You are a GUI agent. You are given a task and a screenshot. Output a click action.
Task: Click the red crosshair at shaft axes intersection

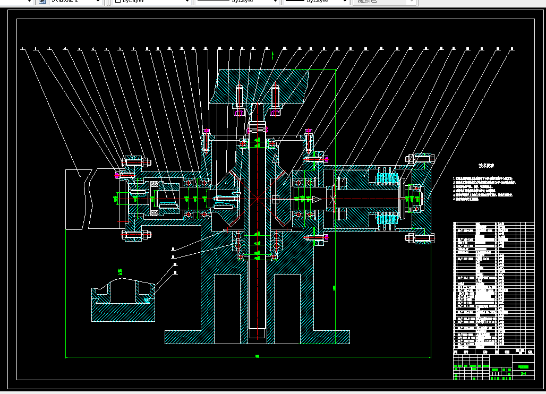(257, 199)
